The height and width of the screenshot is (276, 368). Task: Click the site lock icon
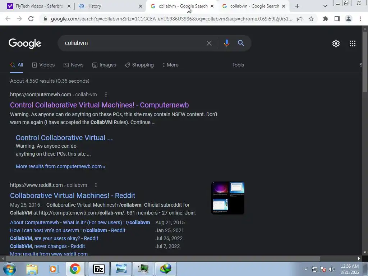click(45, 19)
